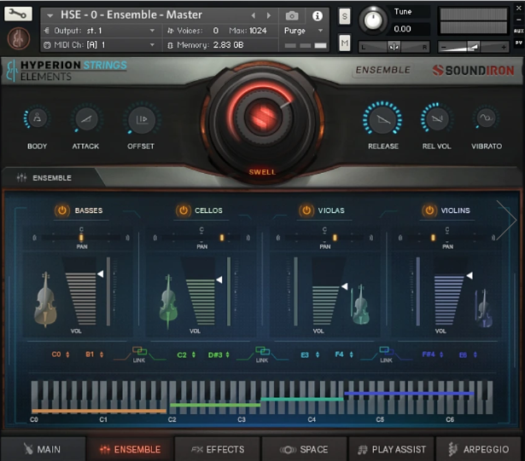525x461 pixels.
Task: Click the orange Basses range bar on keyboard
Action: (x=99, y=411)
